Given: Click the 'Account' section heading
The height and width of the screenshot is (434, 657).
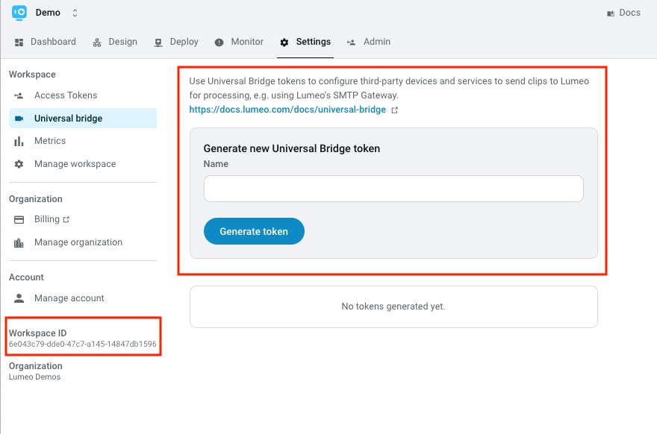Looking at the screenshot, I should 26,277.
